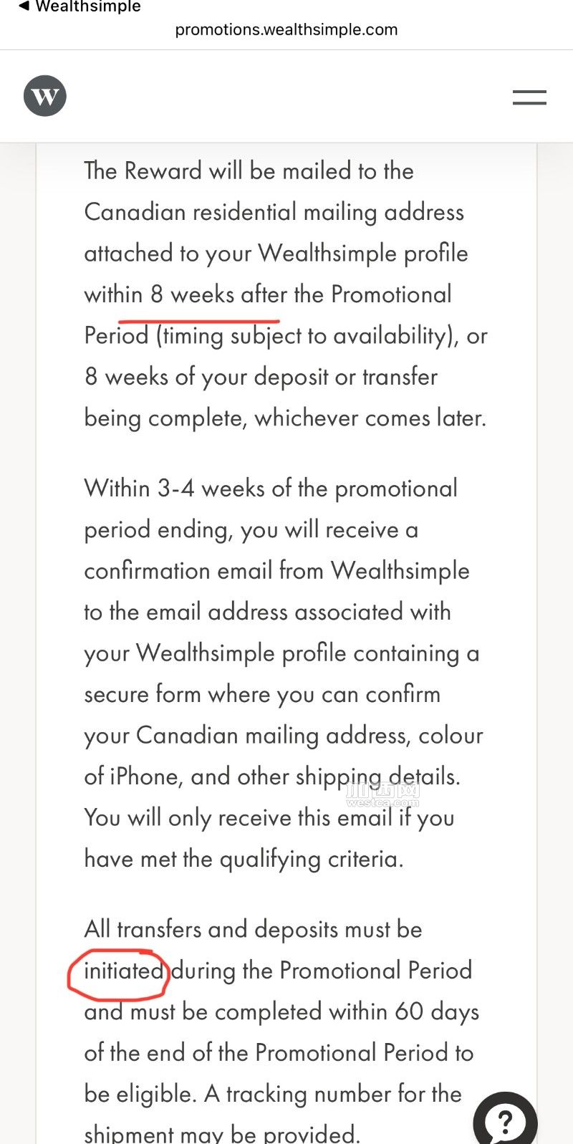Click the line "All transfers and deposits must be"
573x1144 pixels.
pos(254,929)
